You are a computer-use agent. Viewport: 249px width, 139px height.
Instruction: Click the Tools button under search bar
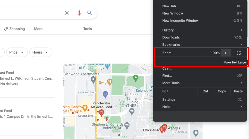(88, 29)
